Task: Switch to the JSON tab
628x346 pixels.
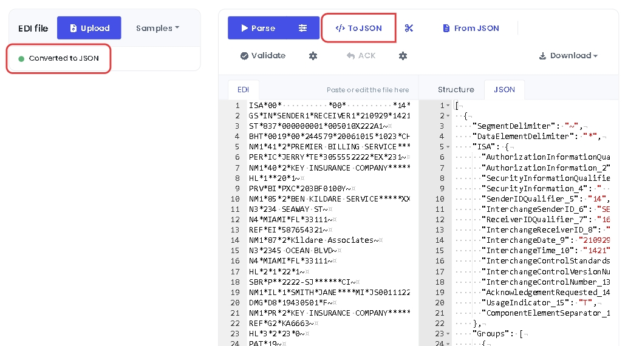Action: 504,90
